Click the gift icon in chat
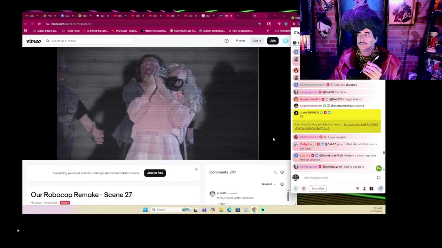This screenshot has width=442, height=248. pyautogui.click(x=304, y=188)
